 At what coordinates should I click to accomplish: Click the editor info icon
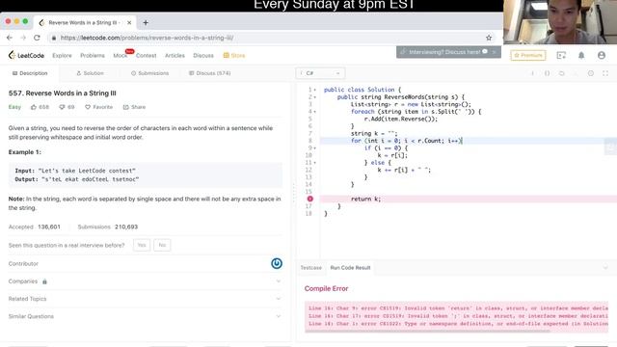pos(533,73)
